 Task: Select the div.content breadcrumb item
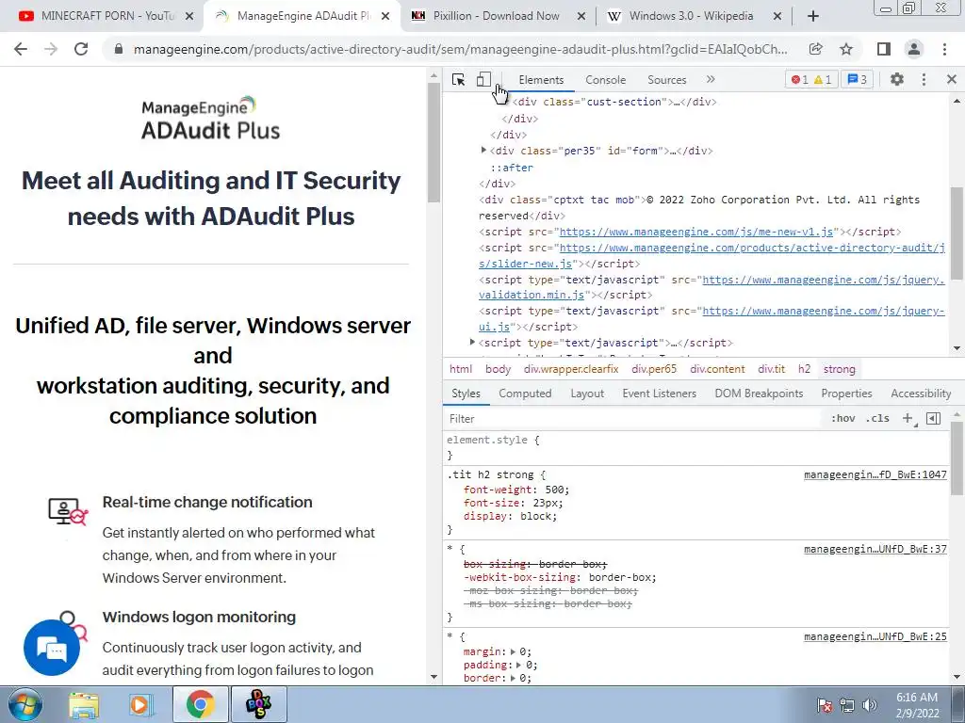click(717, 369)
